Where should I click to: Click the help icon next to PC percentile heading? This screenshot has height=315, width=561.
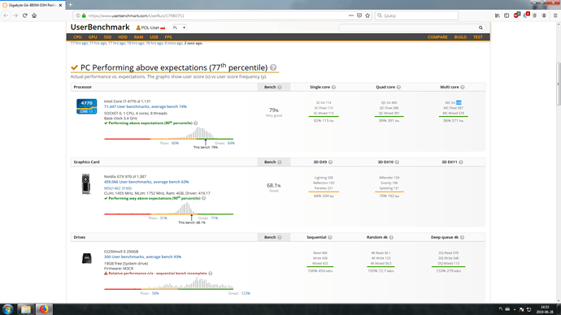click(x=273, y=67)
